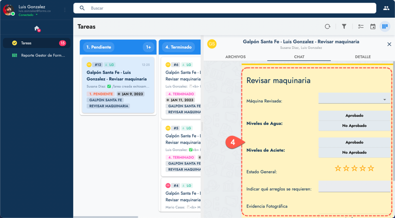Rate Estado General four stars
Image resolution: width=395 pixels, height=218 pixels.
tap(362, 168)
